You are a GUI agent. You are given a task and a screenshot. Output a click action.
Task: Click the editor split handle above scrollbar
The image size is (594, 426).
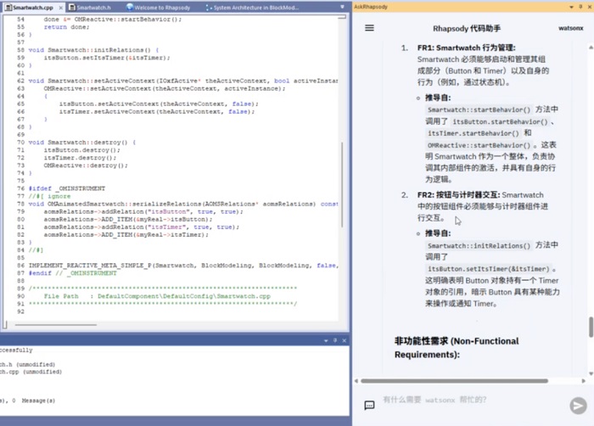coord(342,17)
